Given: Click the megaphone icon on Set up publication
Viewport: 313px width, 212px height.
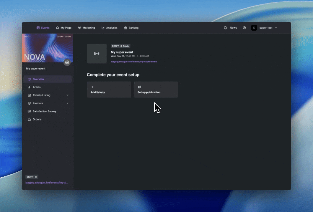Looking at the screenshot, I should click(139, 87).
